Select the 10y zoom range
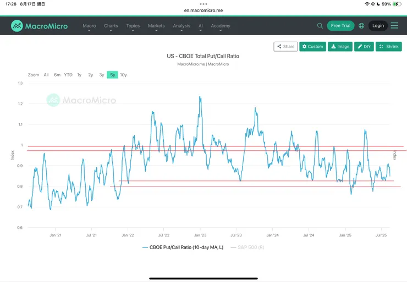 tap(123, 75)
